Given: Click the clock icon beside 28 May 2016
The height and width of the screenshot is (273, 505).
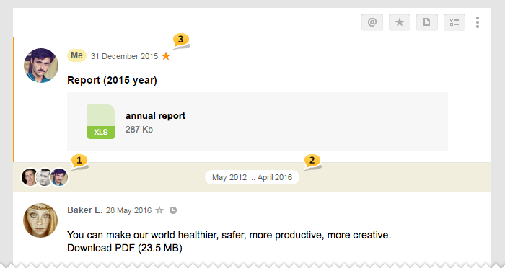Looking at the screenshot, I should click(173, 210).
